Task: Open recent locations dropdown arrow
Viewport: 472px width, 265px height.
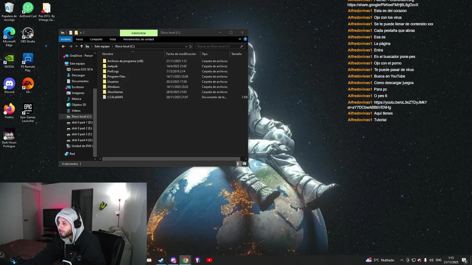Action: pyautogui.click(x=76, y=46)
